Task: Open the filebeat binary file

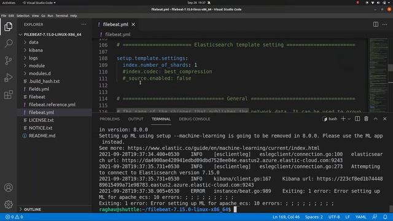Action: [x=55, y=97]
